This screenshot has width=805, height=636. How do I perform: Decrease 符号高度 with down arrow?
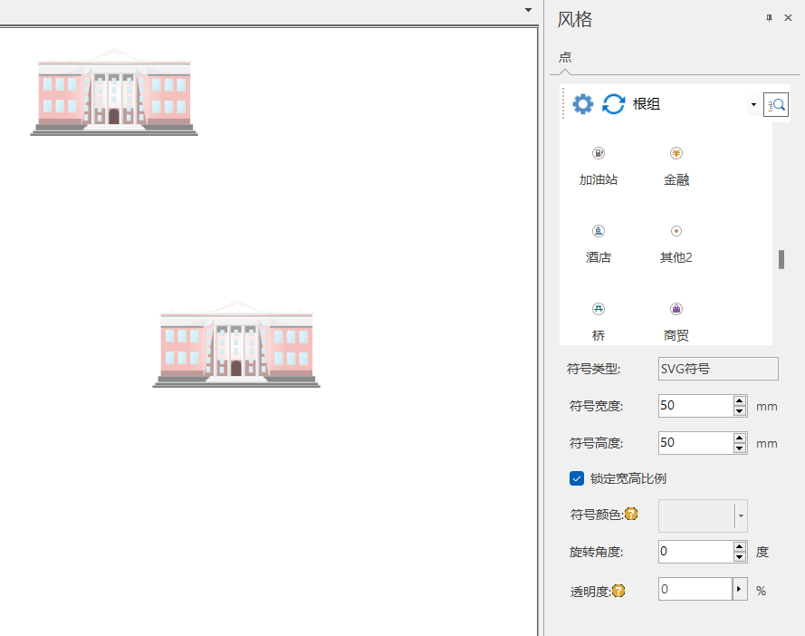[x=739, y=448]
